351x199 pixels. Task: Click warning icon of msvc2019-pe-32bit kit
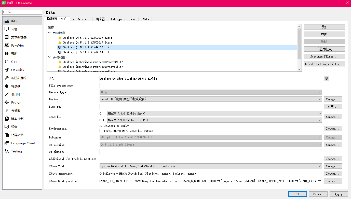coord(60,62)
